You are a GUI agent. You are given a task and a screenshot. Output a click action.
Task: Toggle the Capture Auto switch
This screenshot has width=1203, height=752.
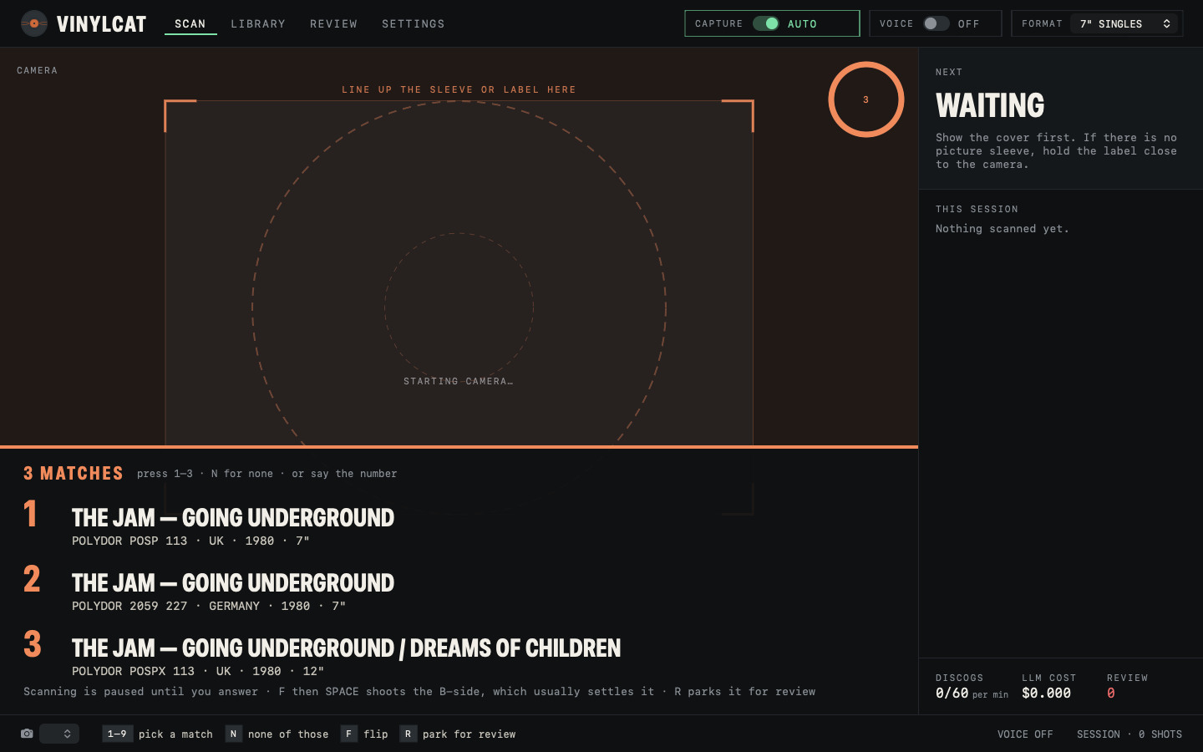tap(766, 23)
